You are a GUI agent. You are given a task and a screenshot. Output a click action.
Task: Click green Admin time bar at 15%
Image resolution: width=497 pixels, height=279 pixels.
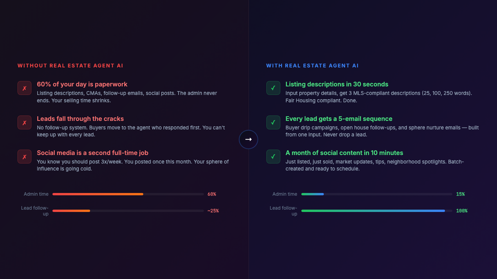click(313, 194)
